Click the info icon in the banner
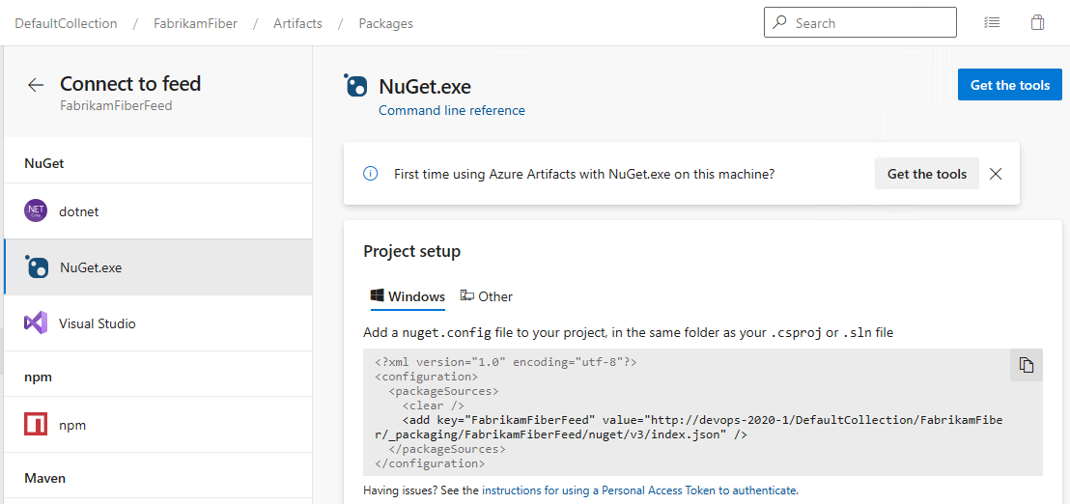The height and width of the screenshot is (504, 1070). [370, 174]
